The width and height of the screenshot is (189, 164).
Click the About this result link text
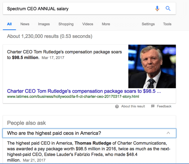click(x=133, y=106)
